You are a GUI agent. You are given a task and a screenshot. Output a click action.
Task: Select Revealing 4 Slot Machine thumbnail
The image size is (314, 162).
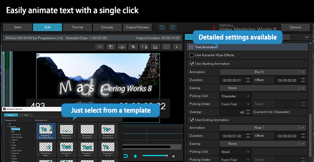108,131
